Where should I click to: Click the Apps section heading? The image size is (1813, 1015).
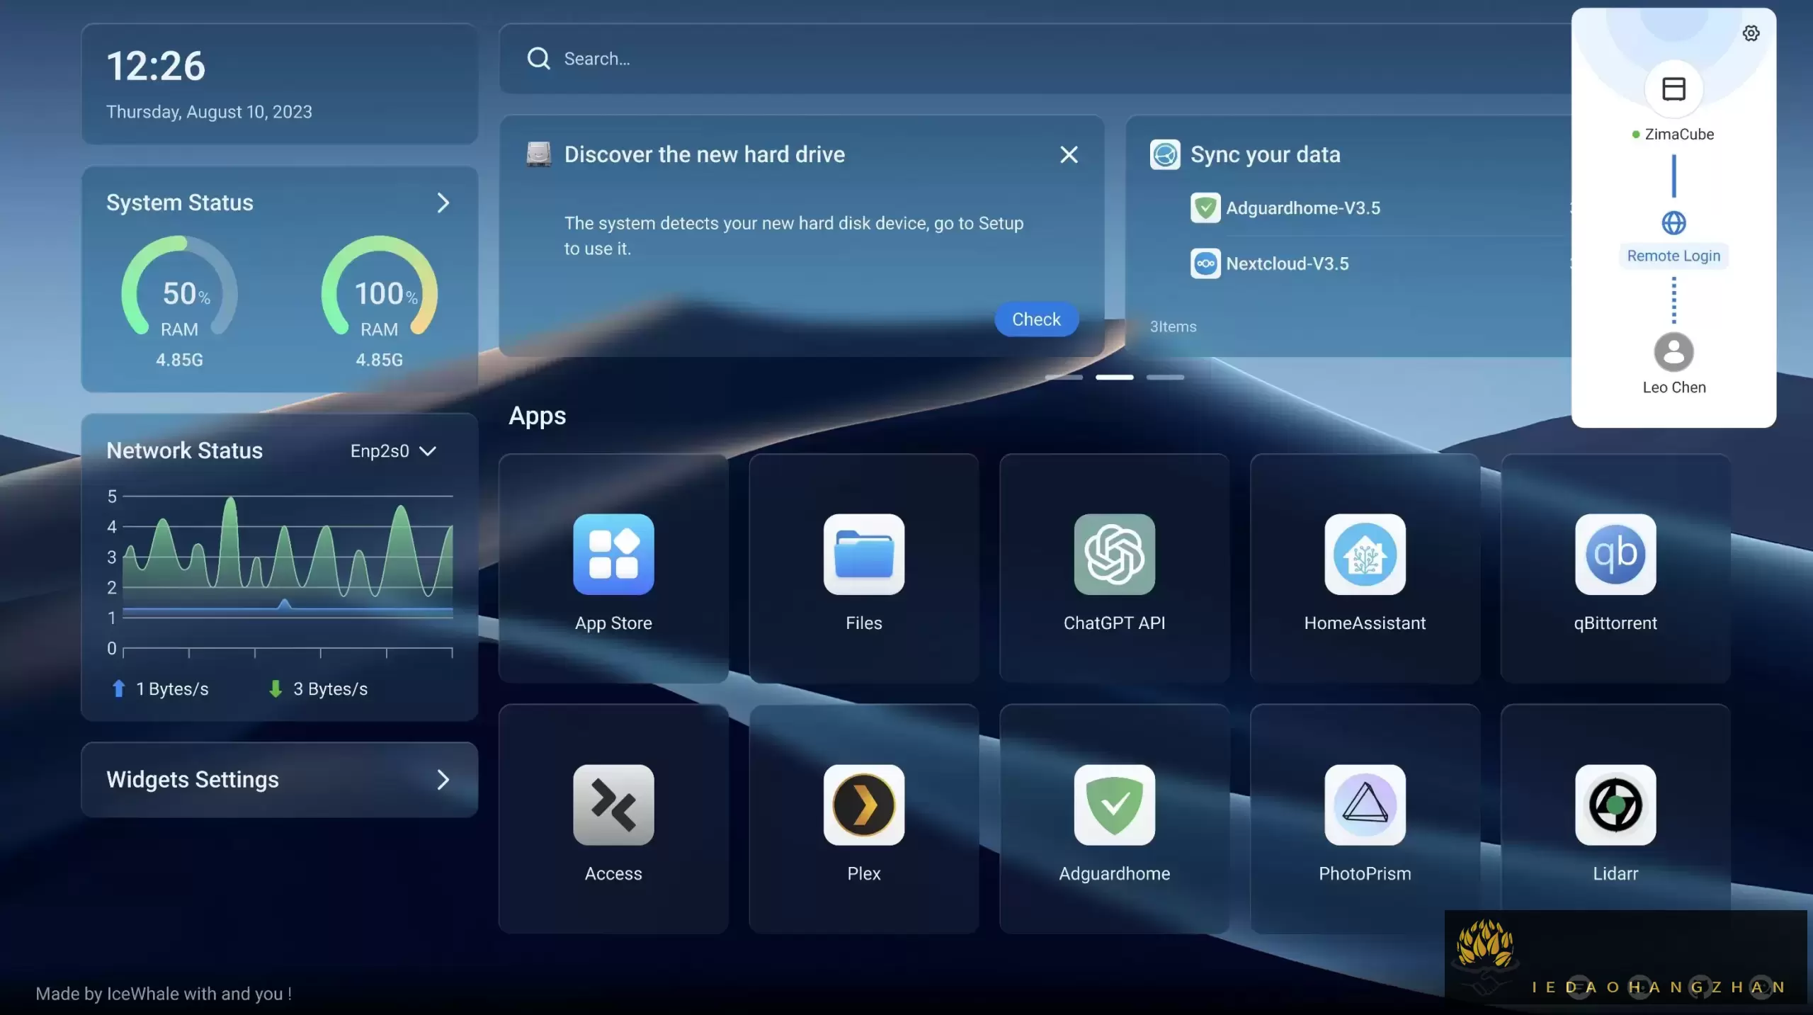(537, 416)
